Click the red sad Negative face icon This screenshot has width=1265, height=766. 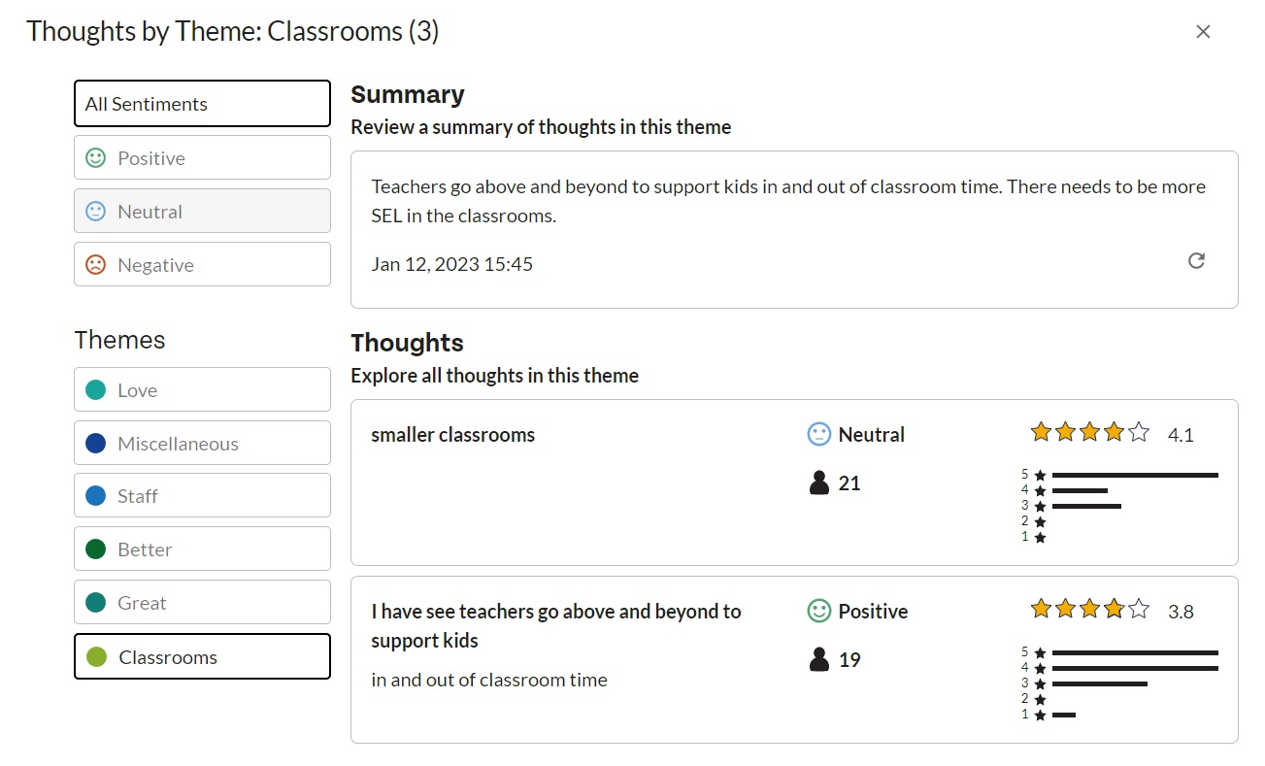coord(95,264)
